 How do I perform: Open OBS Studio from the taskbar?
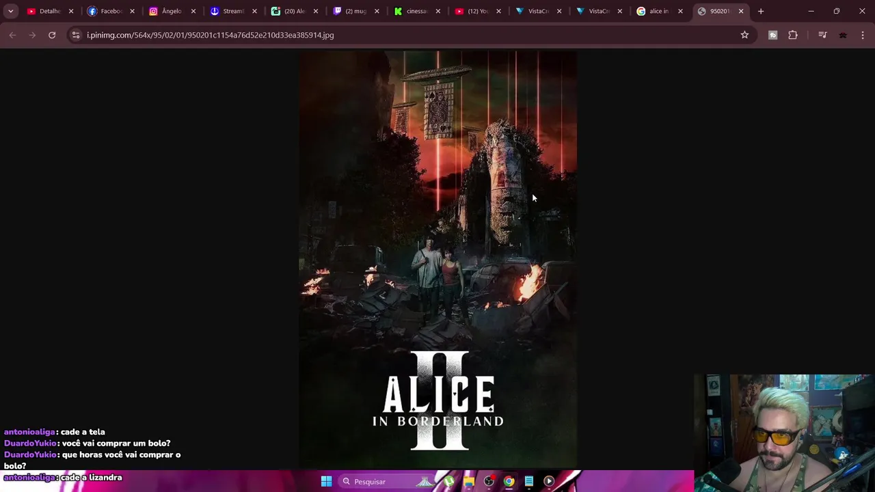point(489,482)
